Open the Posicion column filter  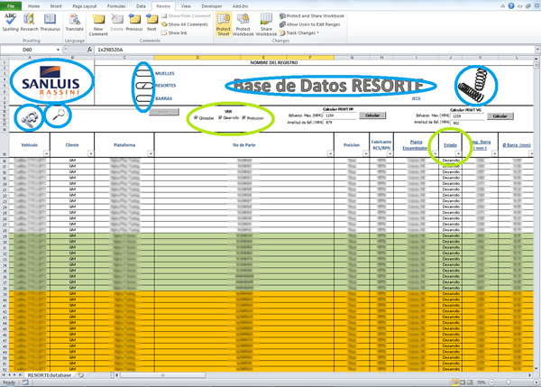(x=365, y=153)
